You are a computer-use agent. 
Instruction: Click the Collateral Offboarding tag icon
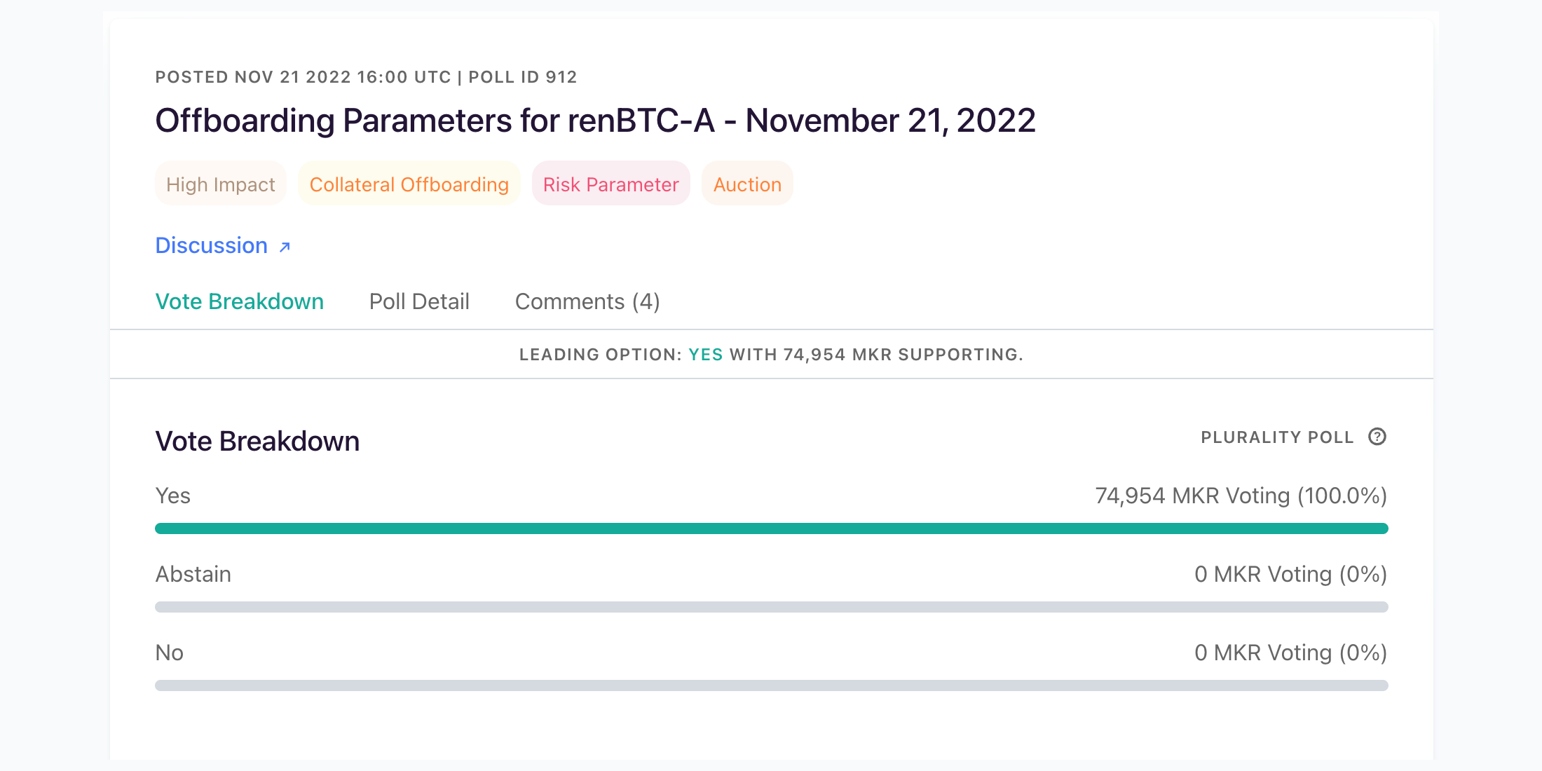(x=408, y=184)
